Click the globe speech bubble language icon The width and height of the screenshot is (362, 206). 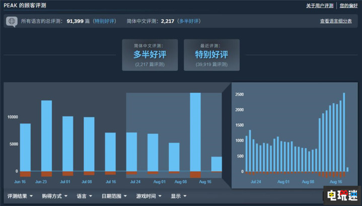[12, 22]
